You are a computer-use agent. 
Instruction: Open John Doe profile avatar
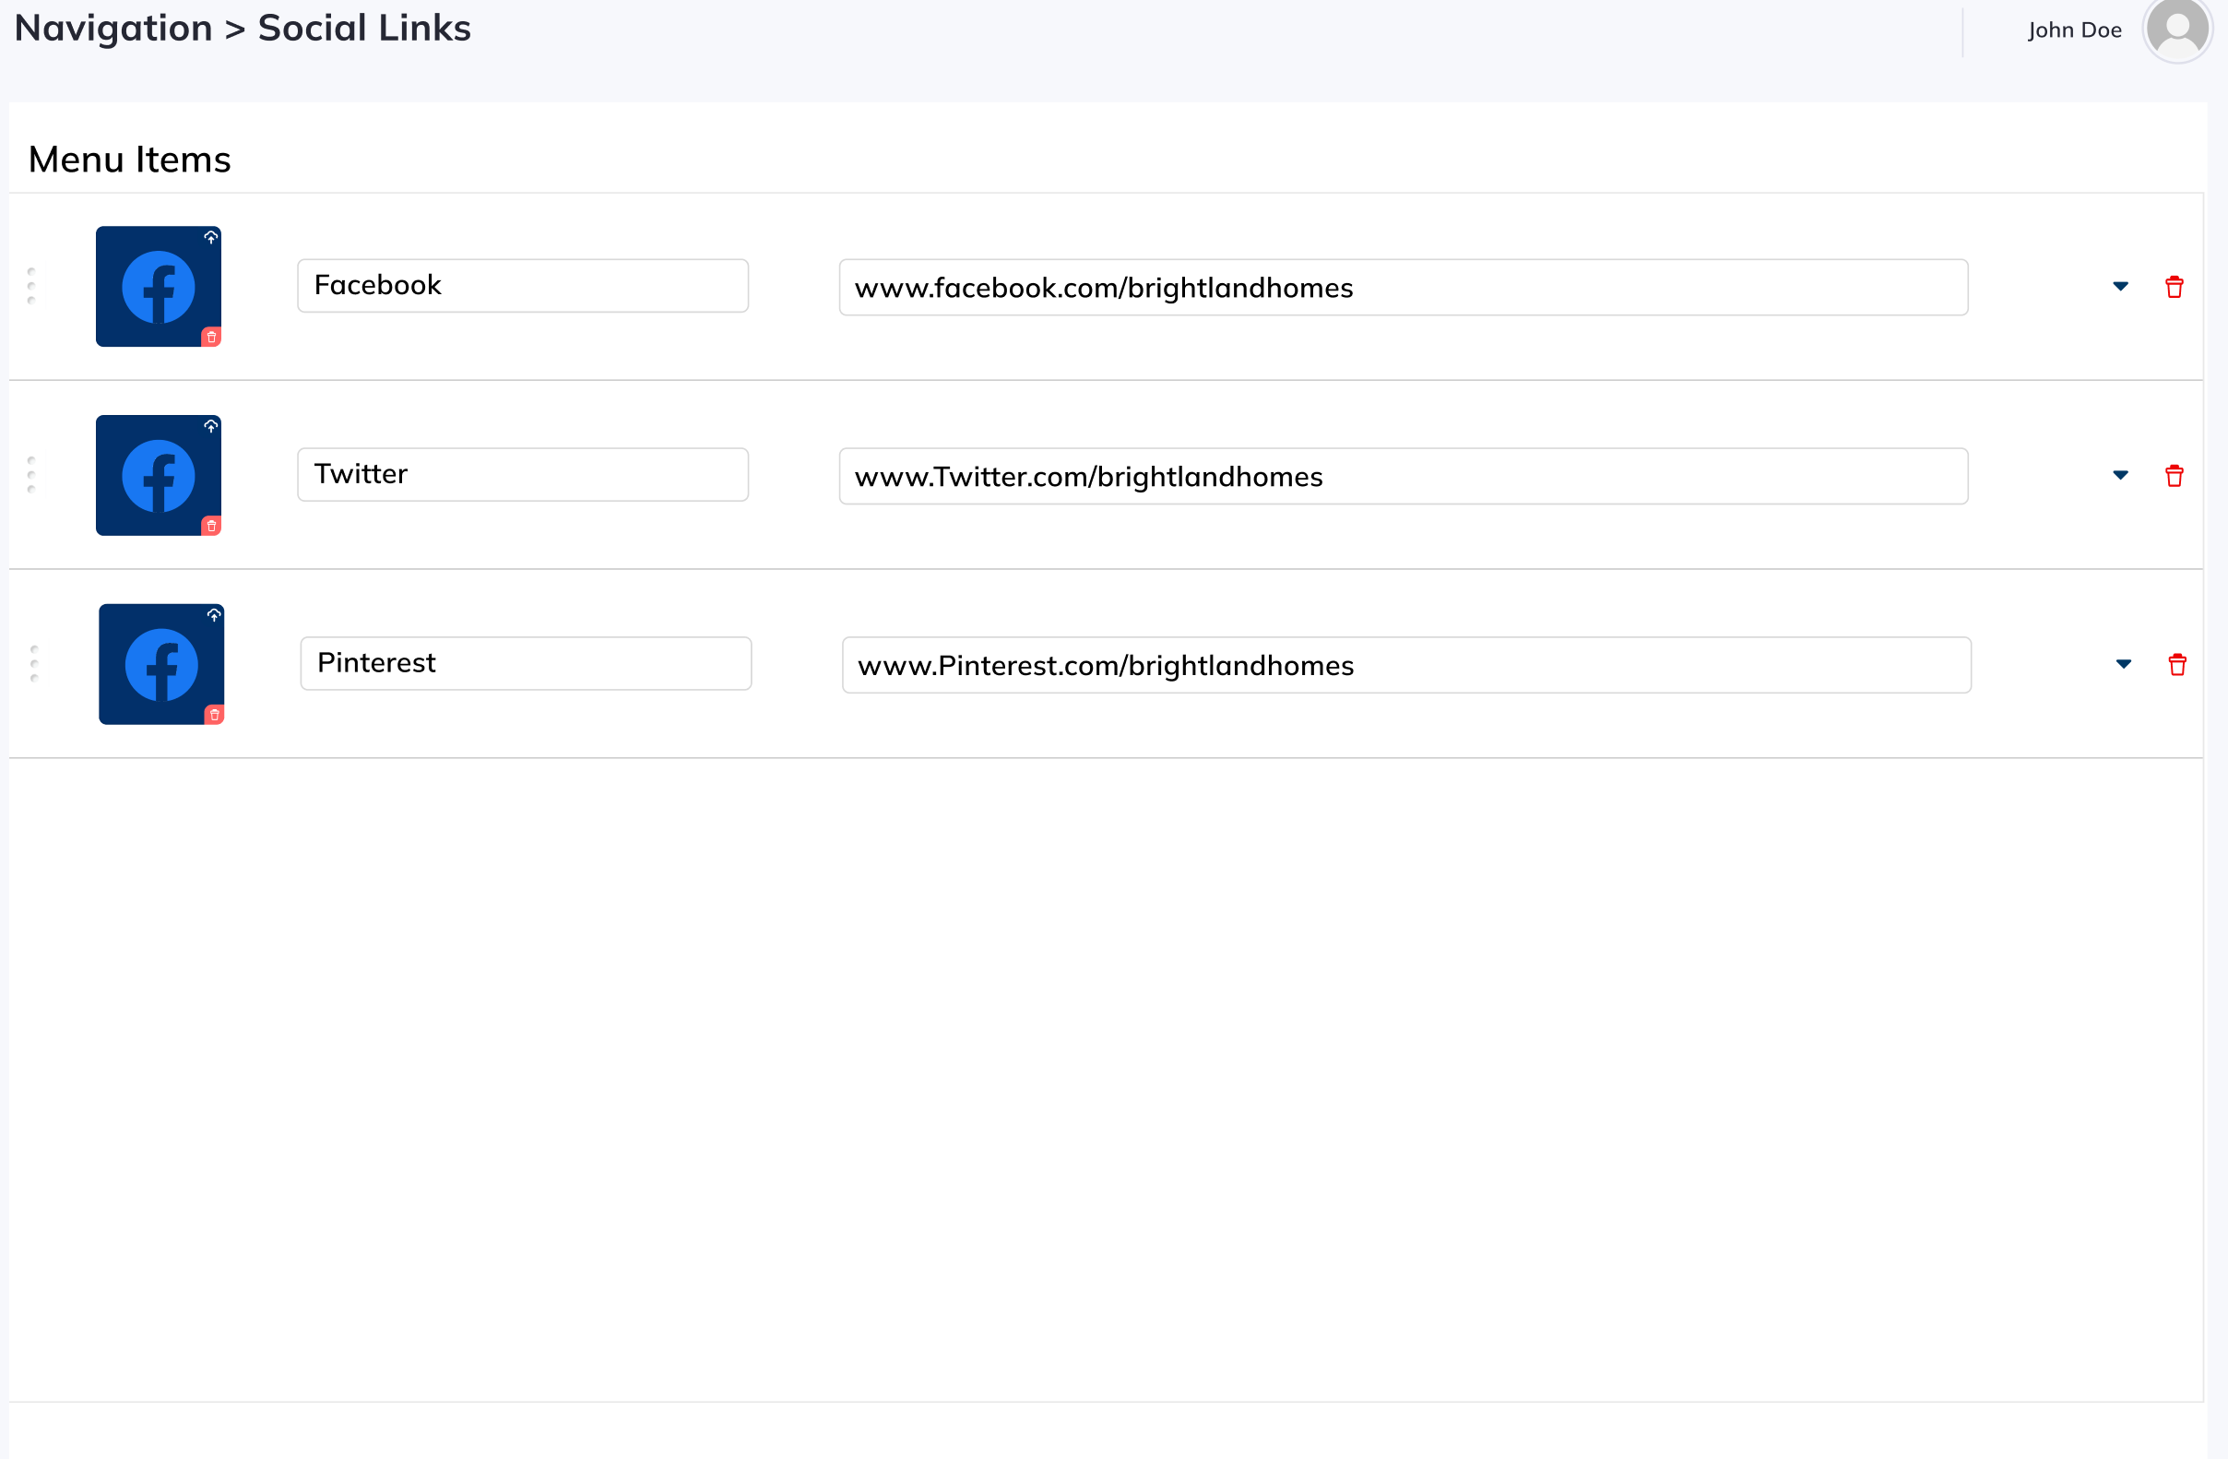[x=2177, y=30]
